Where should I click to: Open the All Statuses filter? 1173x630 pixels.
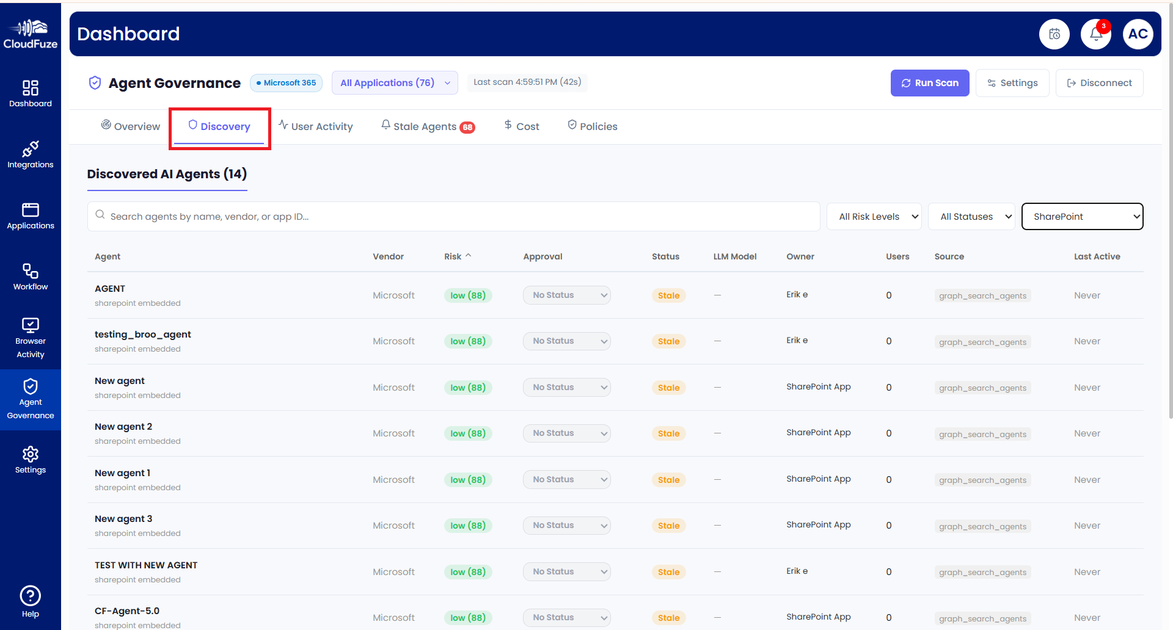tap(971, 217)
